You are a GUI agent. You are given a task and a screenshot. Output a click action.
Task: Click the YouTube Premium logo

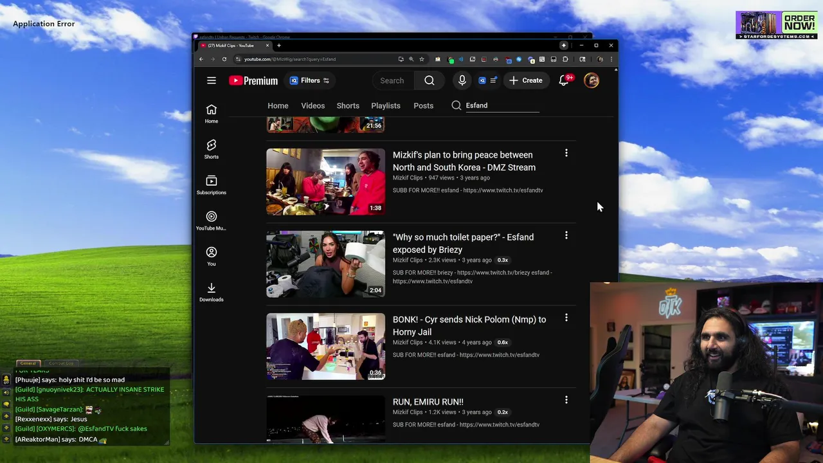tap(253, 80)
